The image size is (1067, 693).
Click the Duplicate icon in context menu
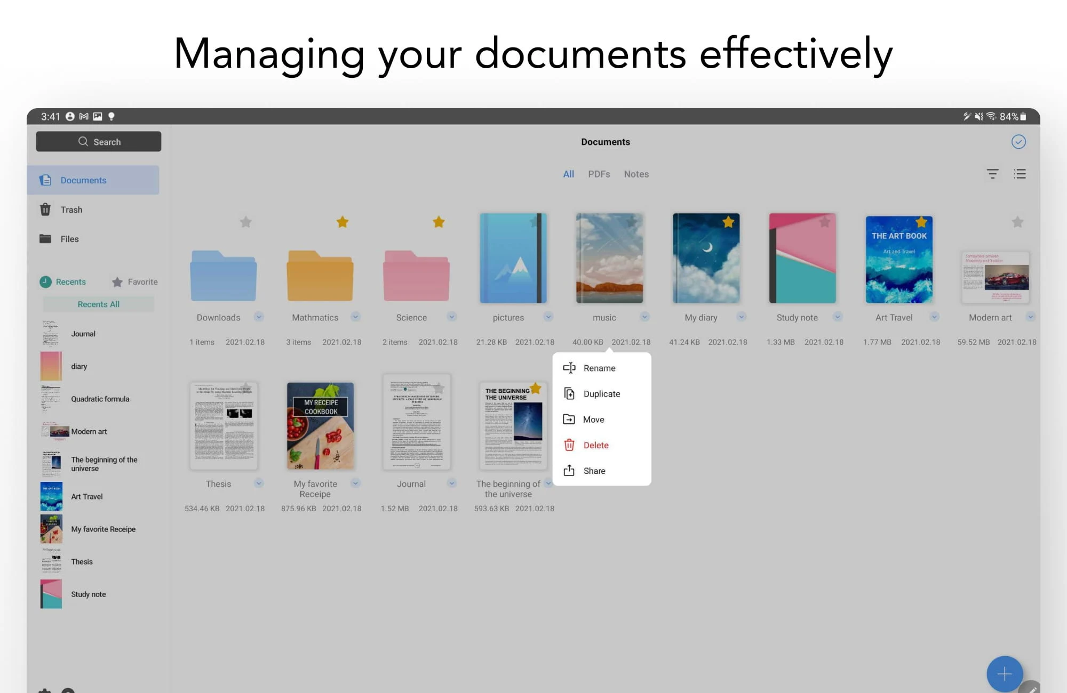(x=569, y=393)
